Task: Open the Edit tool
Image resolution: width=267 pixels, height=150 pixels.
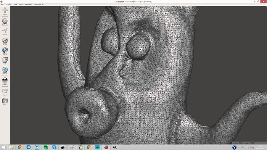Action: 5,61
